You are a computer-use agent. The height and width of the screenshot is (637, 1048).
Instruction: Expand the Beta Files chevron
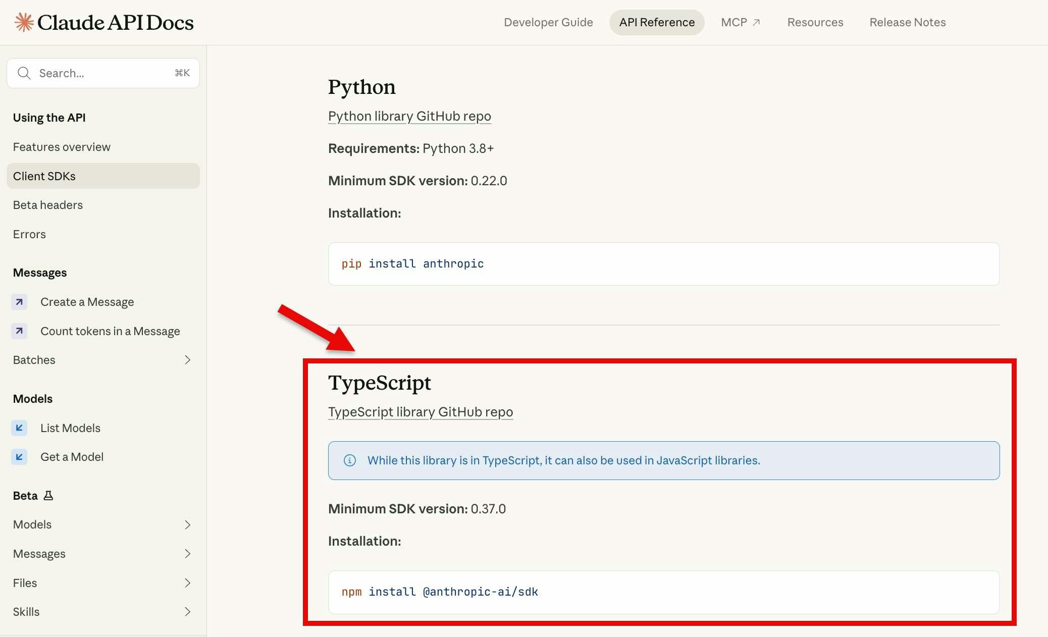point(187,583)
